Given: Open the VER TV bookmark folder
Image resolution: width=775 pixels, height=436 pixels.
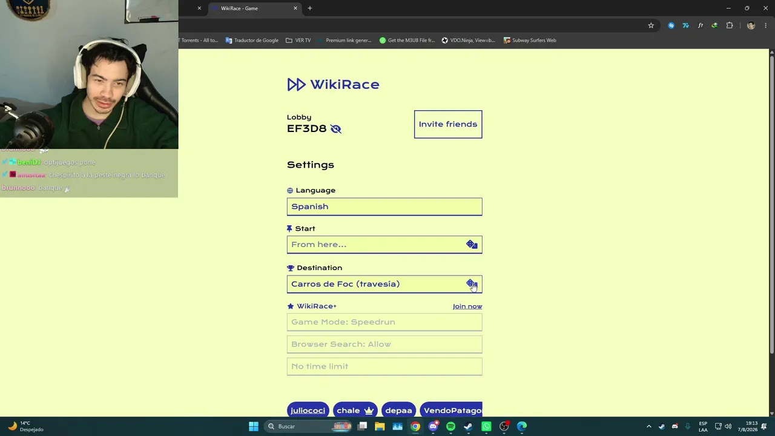Looking at the screenshot, I should point(298,41).
